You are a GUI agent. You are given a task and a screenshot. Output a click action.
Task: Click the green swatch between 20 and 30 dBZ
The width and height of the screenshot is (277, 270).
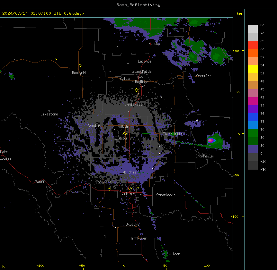pyautogui.click(x=253, y=133)
